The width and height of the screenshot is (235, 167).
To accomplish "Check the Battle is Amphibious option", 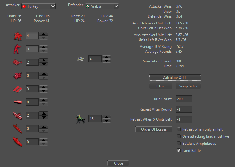I will point(179,144).
